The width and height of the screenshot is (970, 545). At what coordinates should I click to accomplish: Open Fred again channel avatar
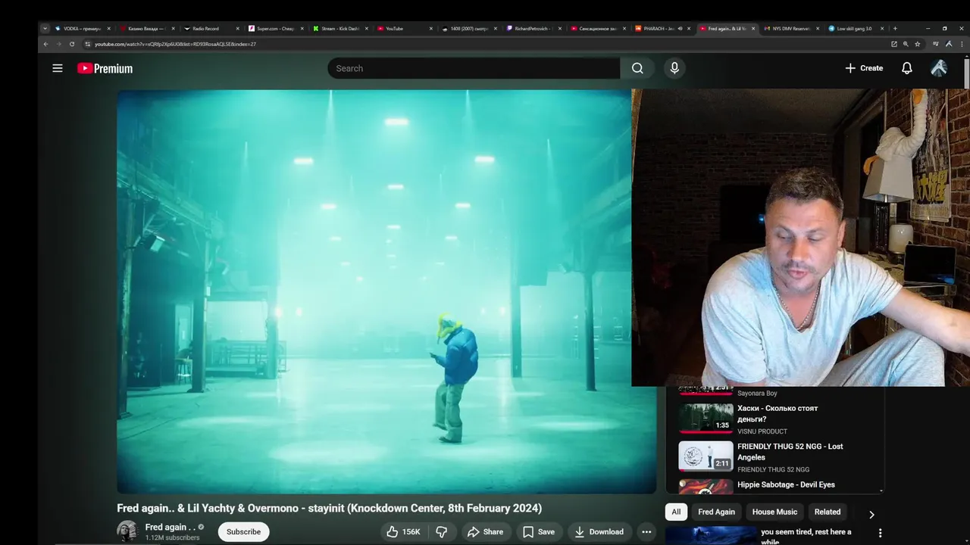point(127,531)
